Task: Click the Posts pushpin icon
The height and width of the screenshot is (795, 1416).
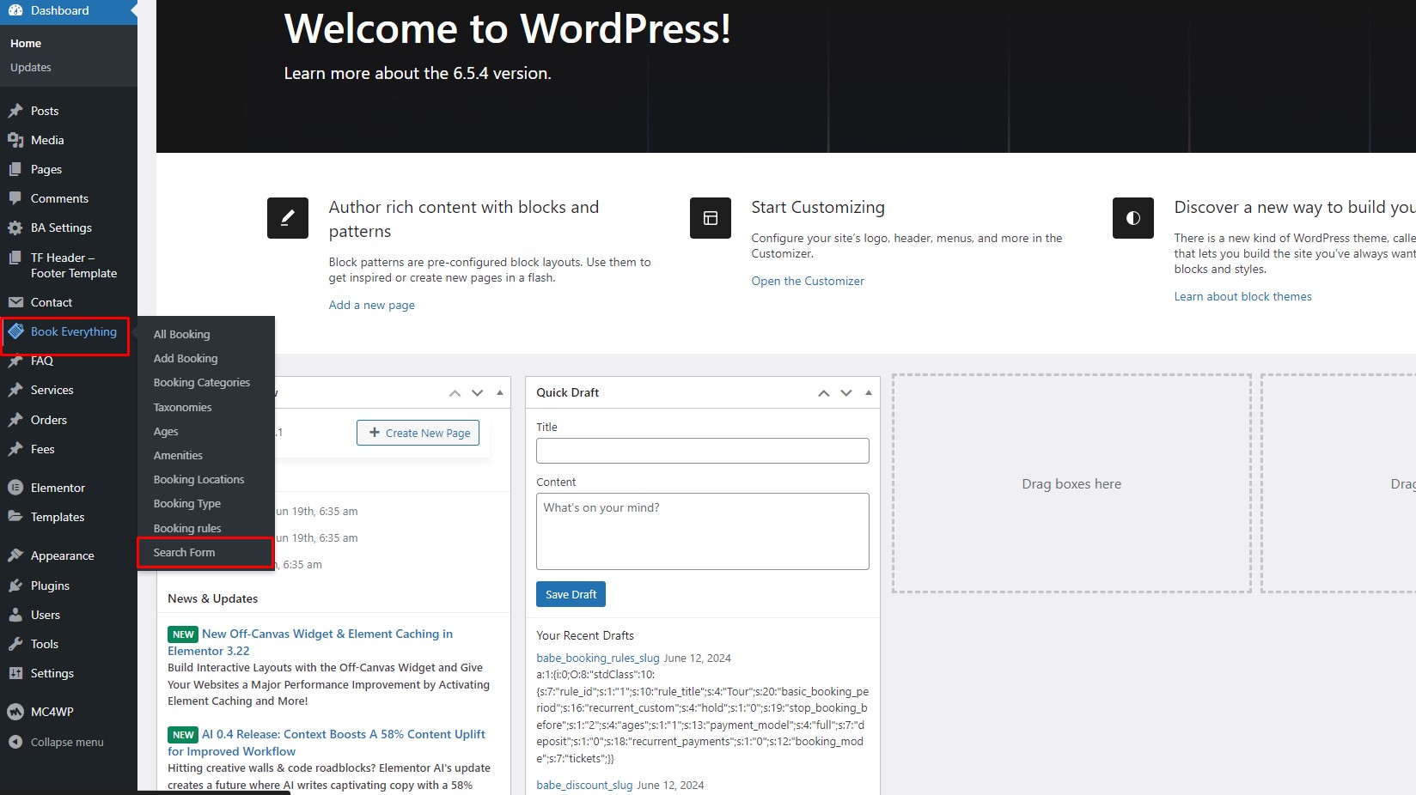Action: (15, 111)
